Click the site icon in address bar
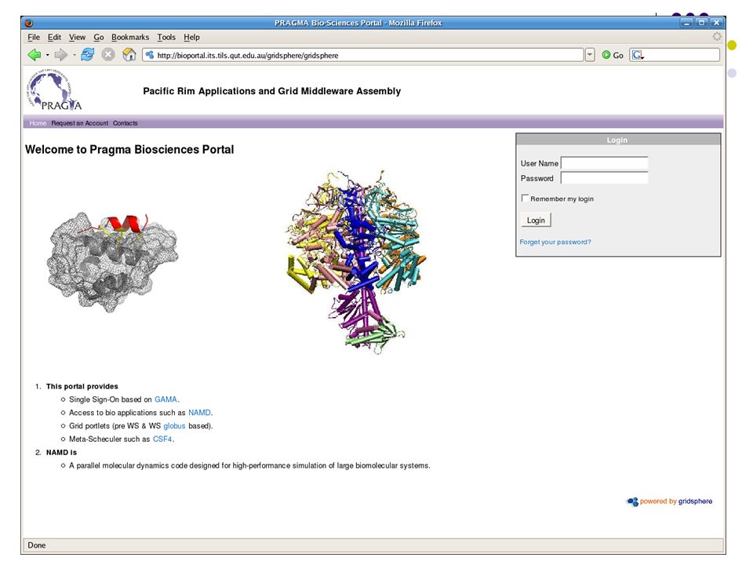The height and width of the screenshot is (565, 753). [150, 55]
